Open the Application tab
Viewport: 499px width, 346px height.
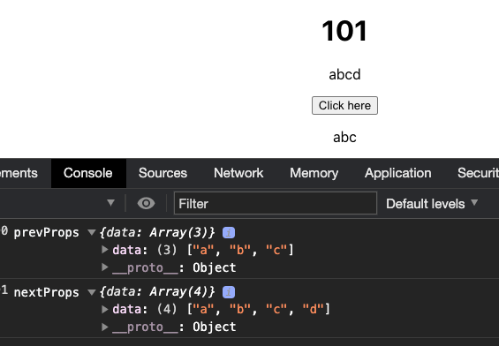[397, 173]
